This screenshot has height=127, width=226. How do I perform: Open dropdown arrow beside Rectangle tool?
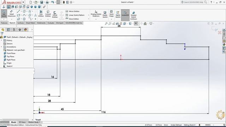(21, 15)
